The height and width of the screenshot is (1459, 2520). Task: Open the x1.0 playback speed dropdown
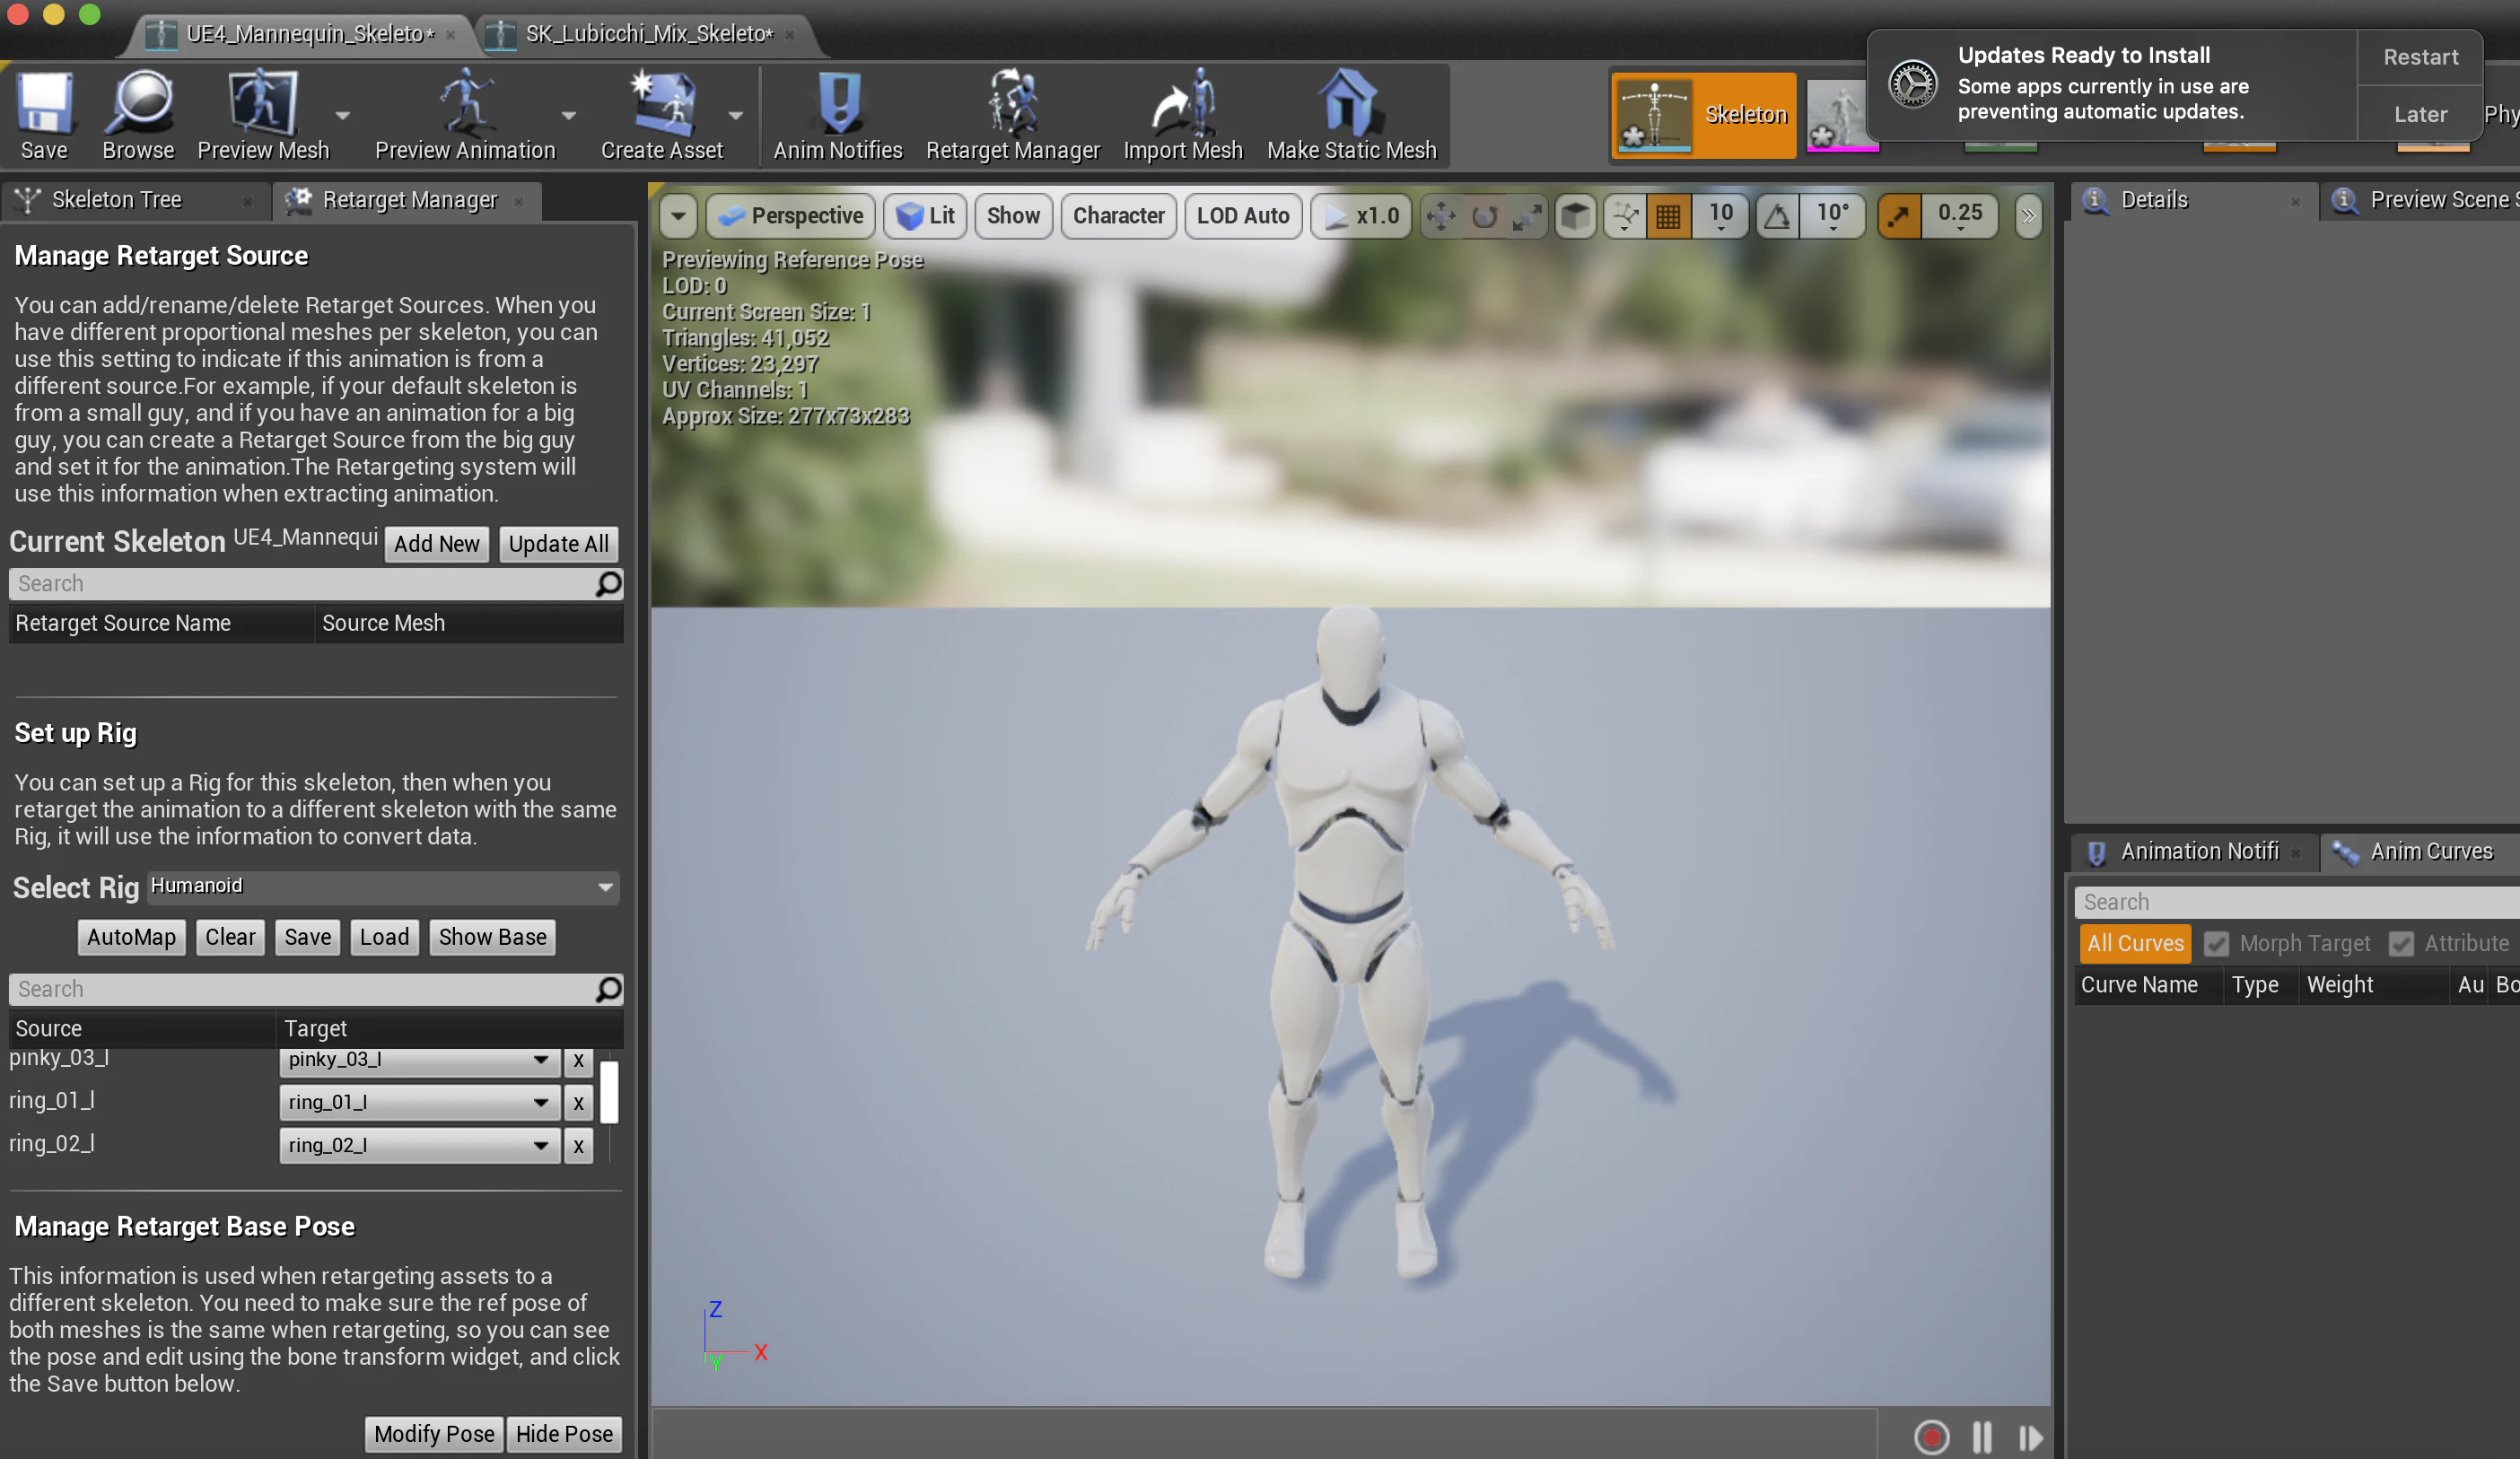coord(1361,216)
